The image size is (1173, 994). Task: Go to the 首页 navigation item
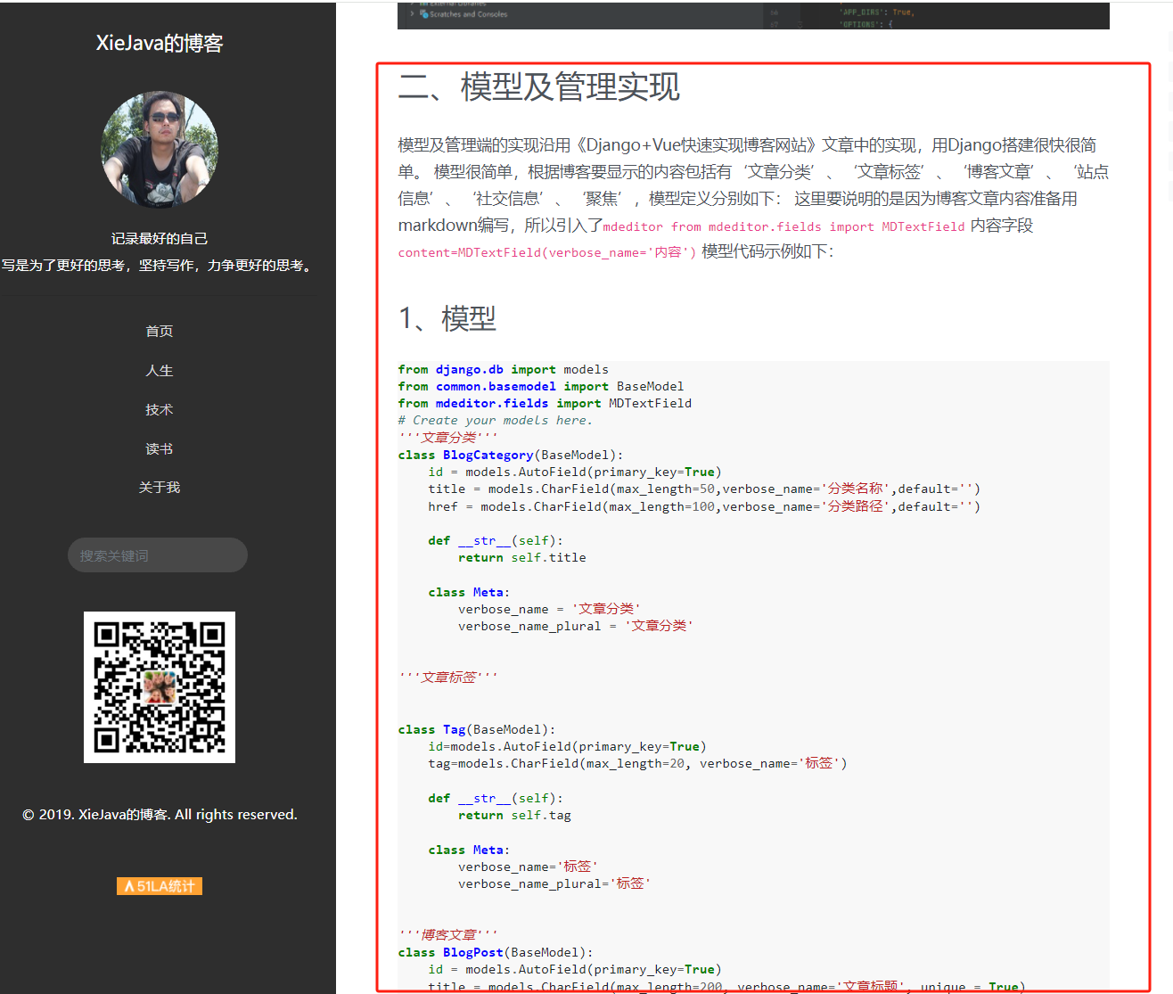[160, 331]
